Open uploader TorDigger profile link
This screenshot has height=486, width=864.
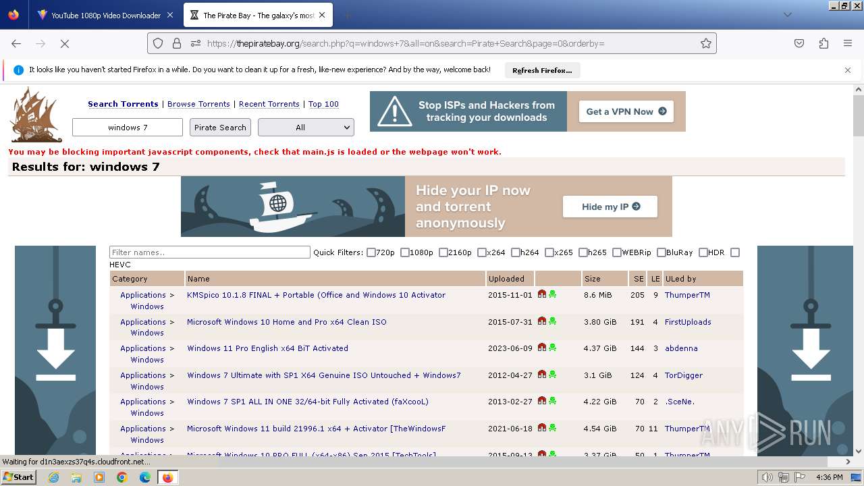[x=684, y=375]
